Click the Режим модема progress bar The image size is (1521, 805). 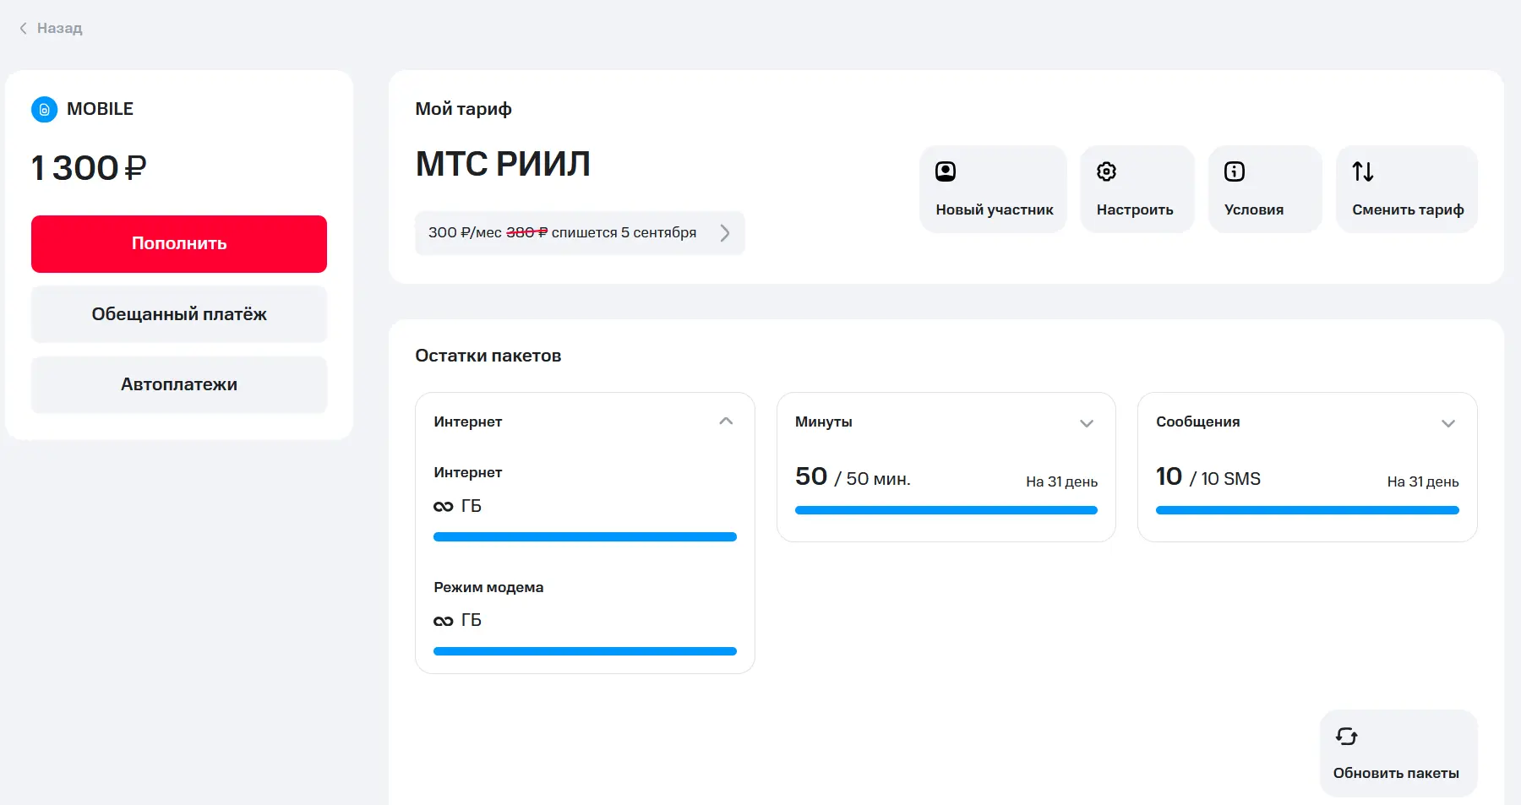(585, 651)
